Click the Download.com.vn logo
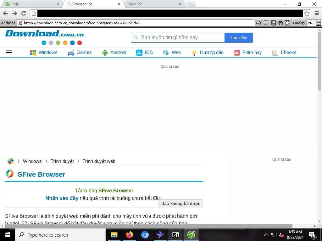322x241 pixels. (x=44, y=34)
